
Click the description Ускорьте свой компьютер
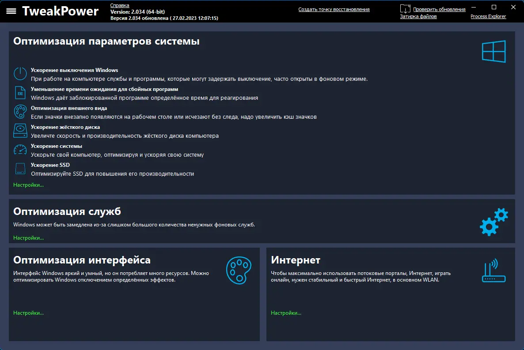click(117, 155)
